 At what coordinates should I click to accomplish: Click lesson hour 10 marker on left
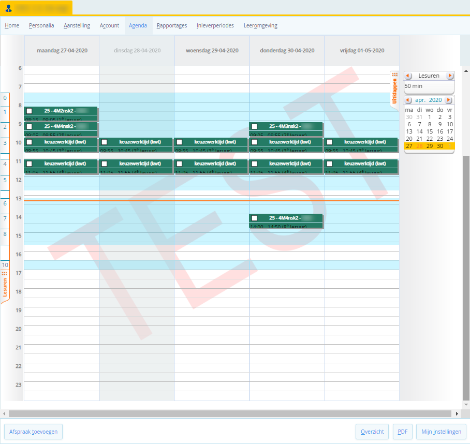click(x=5, y=265)
